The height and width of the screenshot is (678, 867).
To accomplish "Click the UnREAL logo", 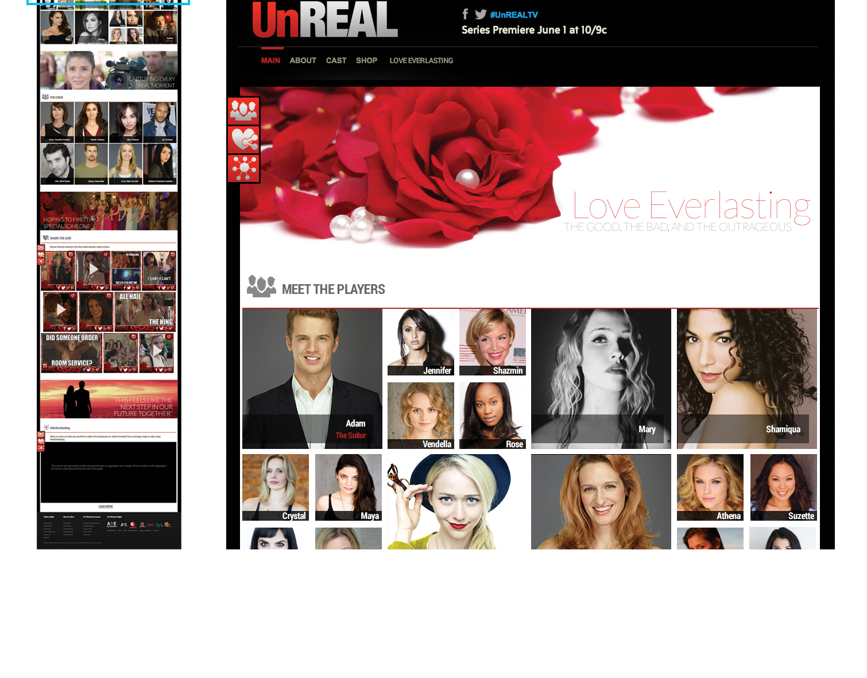I will coord(325,20).
